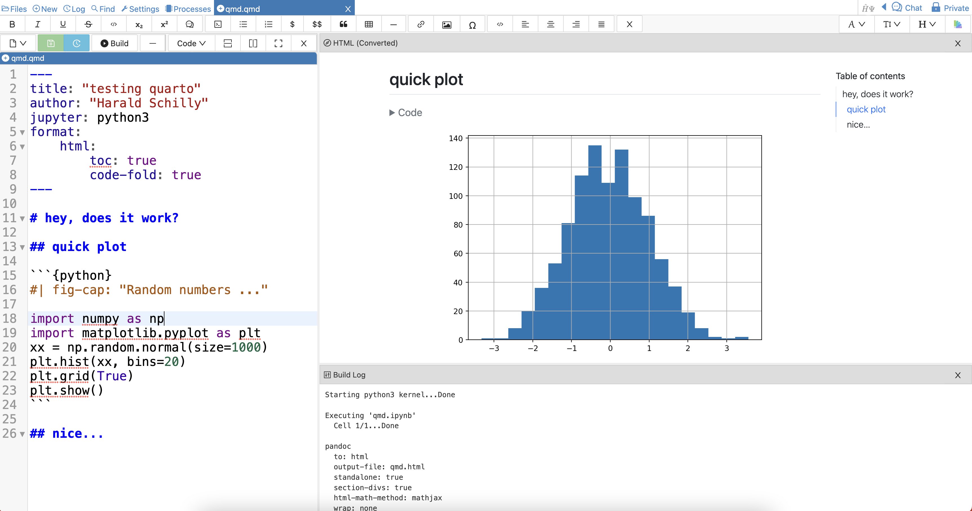
Task: Insert special character with Omega icon
Action: click(472, 25)
